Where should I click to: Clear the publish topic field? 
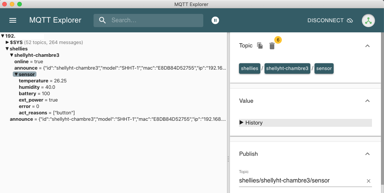click(x=369, y=181)
